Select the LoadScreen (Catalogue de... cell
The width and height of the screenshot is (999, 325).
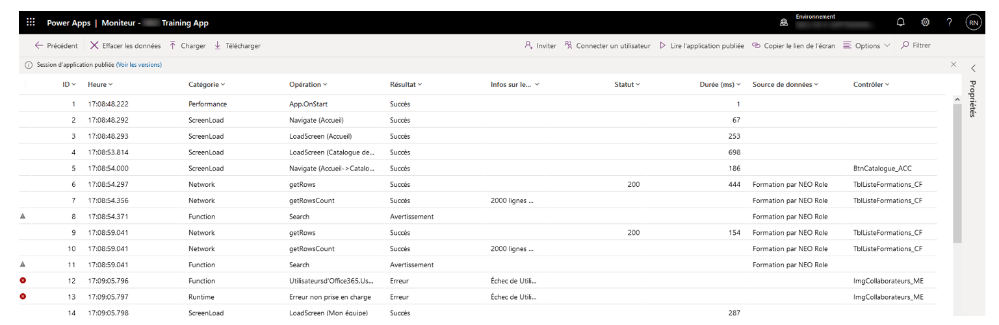(332, 152)
